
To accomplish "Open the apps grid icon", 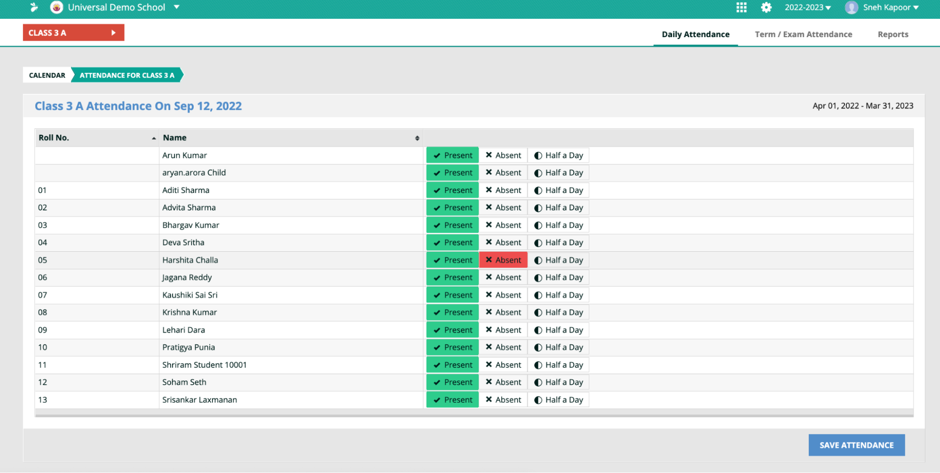I will (x=741, y=8).
